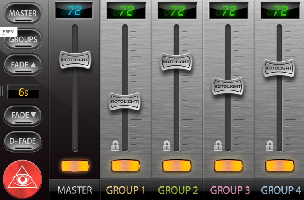
Task: Click the PREV label button
Action: (x=8, y=32)
